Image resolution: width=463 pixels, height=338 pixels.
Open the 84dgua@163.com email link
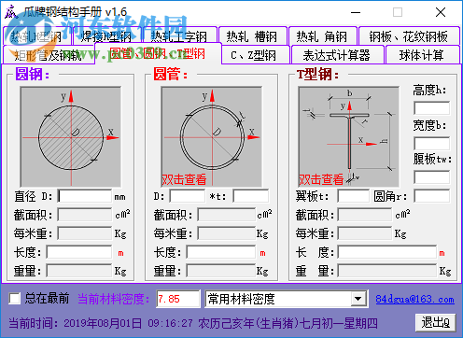414,299
